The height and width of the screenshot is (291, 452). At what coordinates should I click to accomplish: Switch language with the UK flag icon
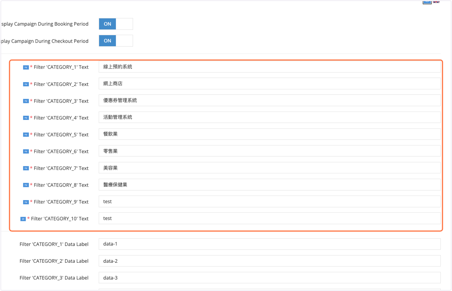click(436, 2)
